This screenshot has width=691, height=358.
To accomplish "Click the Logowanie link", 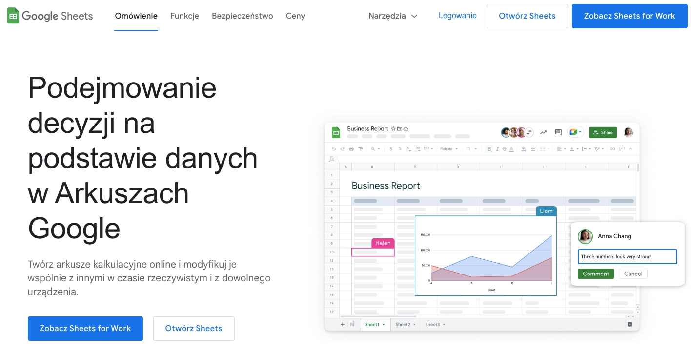I will [457, 16].
